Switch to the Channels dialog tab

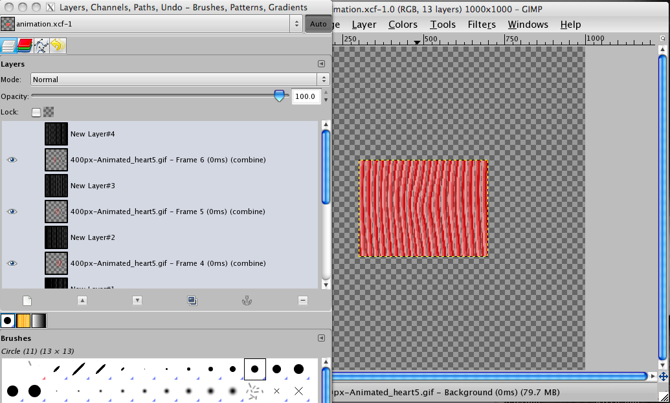tap(25, 45)
